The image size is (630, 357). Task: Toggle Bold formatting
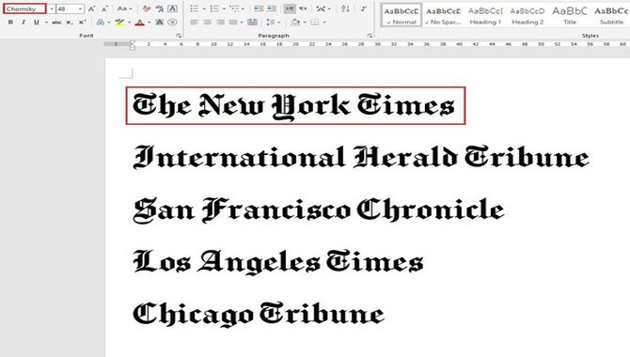(11, 23)
